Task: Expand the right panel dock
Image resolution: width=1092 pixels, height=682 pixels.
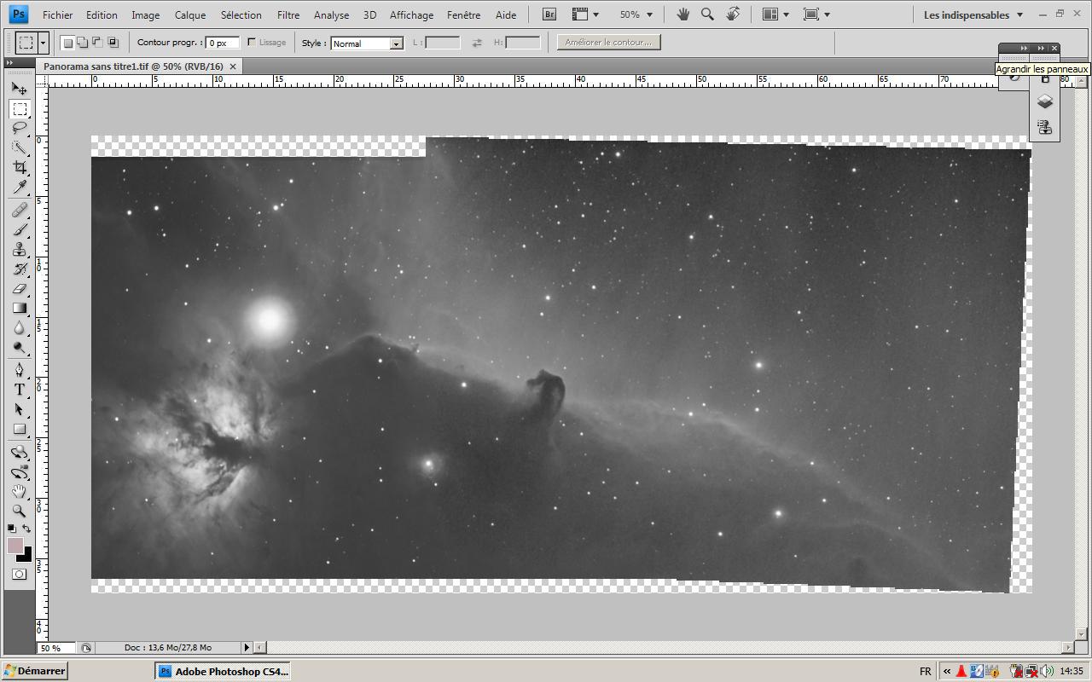Action: point(1041,48)
